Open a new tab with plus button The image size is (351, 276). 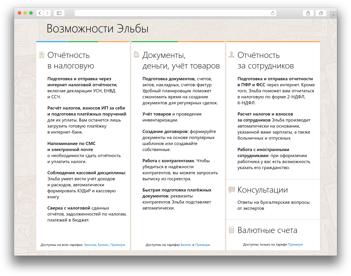pos(333,15)
